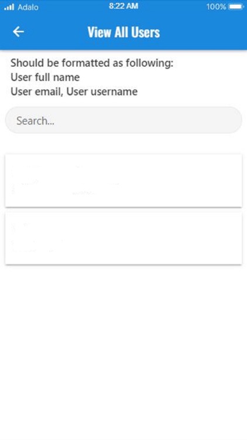Select the 'User full name' line
This screenshot has width=247, height=440.
(x=45, y=77)
